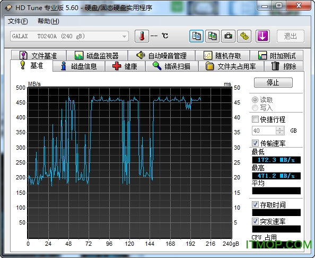This screenshot has height=258, width=315.
Task: Toggle the 快捷行程 checkbox
Action: [x=255, y=119]
